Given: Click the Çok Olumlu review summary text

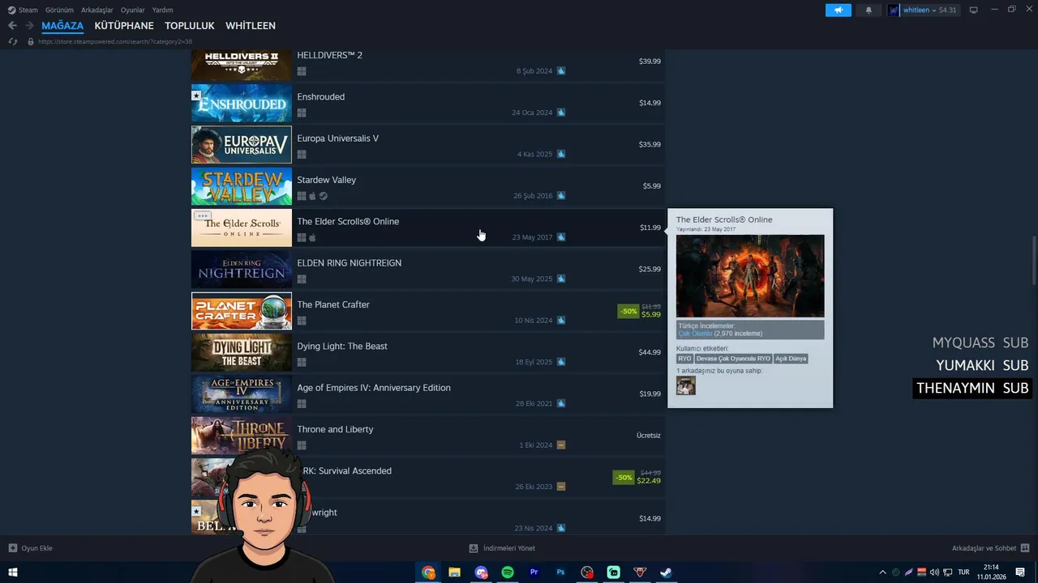Looking at the screenshot, I should (x=695, y=334).
